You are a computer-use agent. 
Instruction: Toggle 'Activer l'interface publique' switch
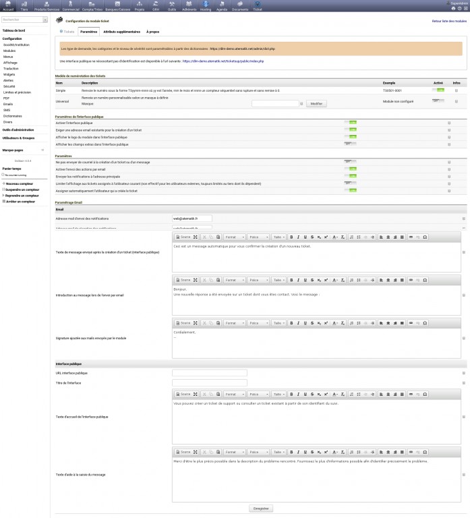tap(350, 123)
